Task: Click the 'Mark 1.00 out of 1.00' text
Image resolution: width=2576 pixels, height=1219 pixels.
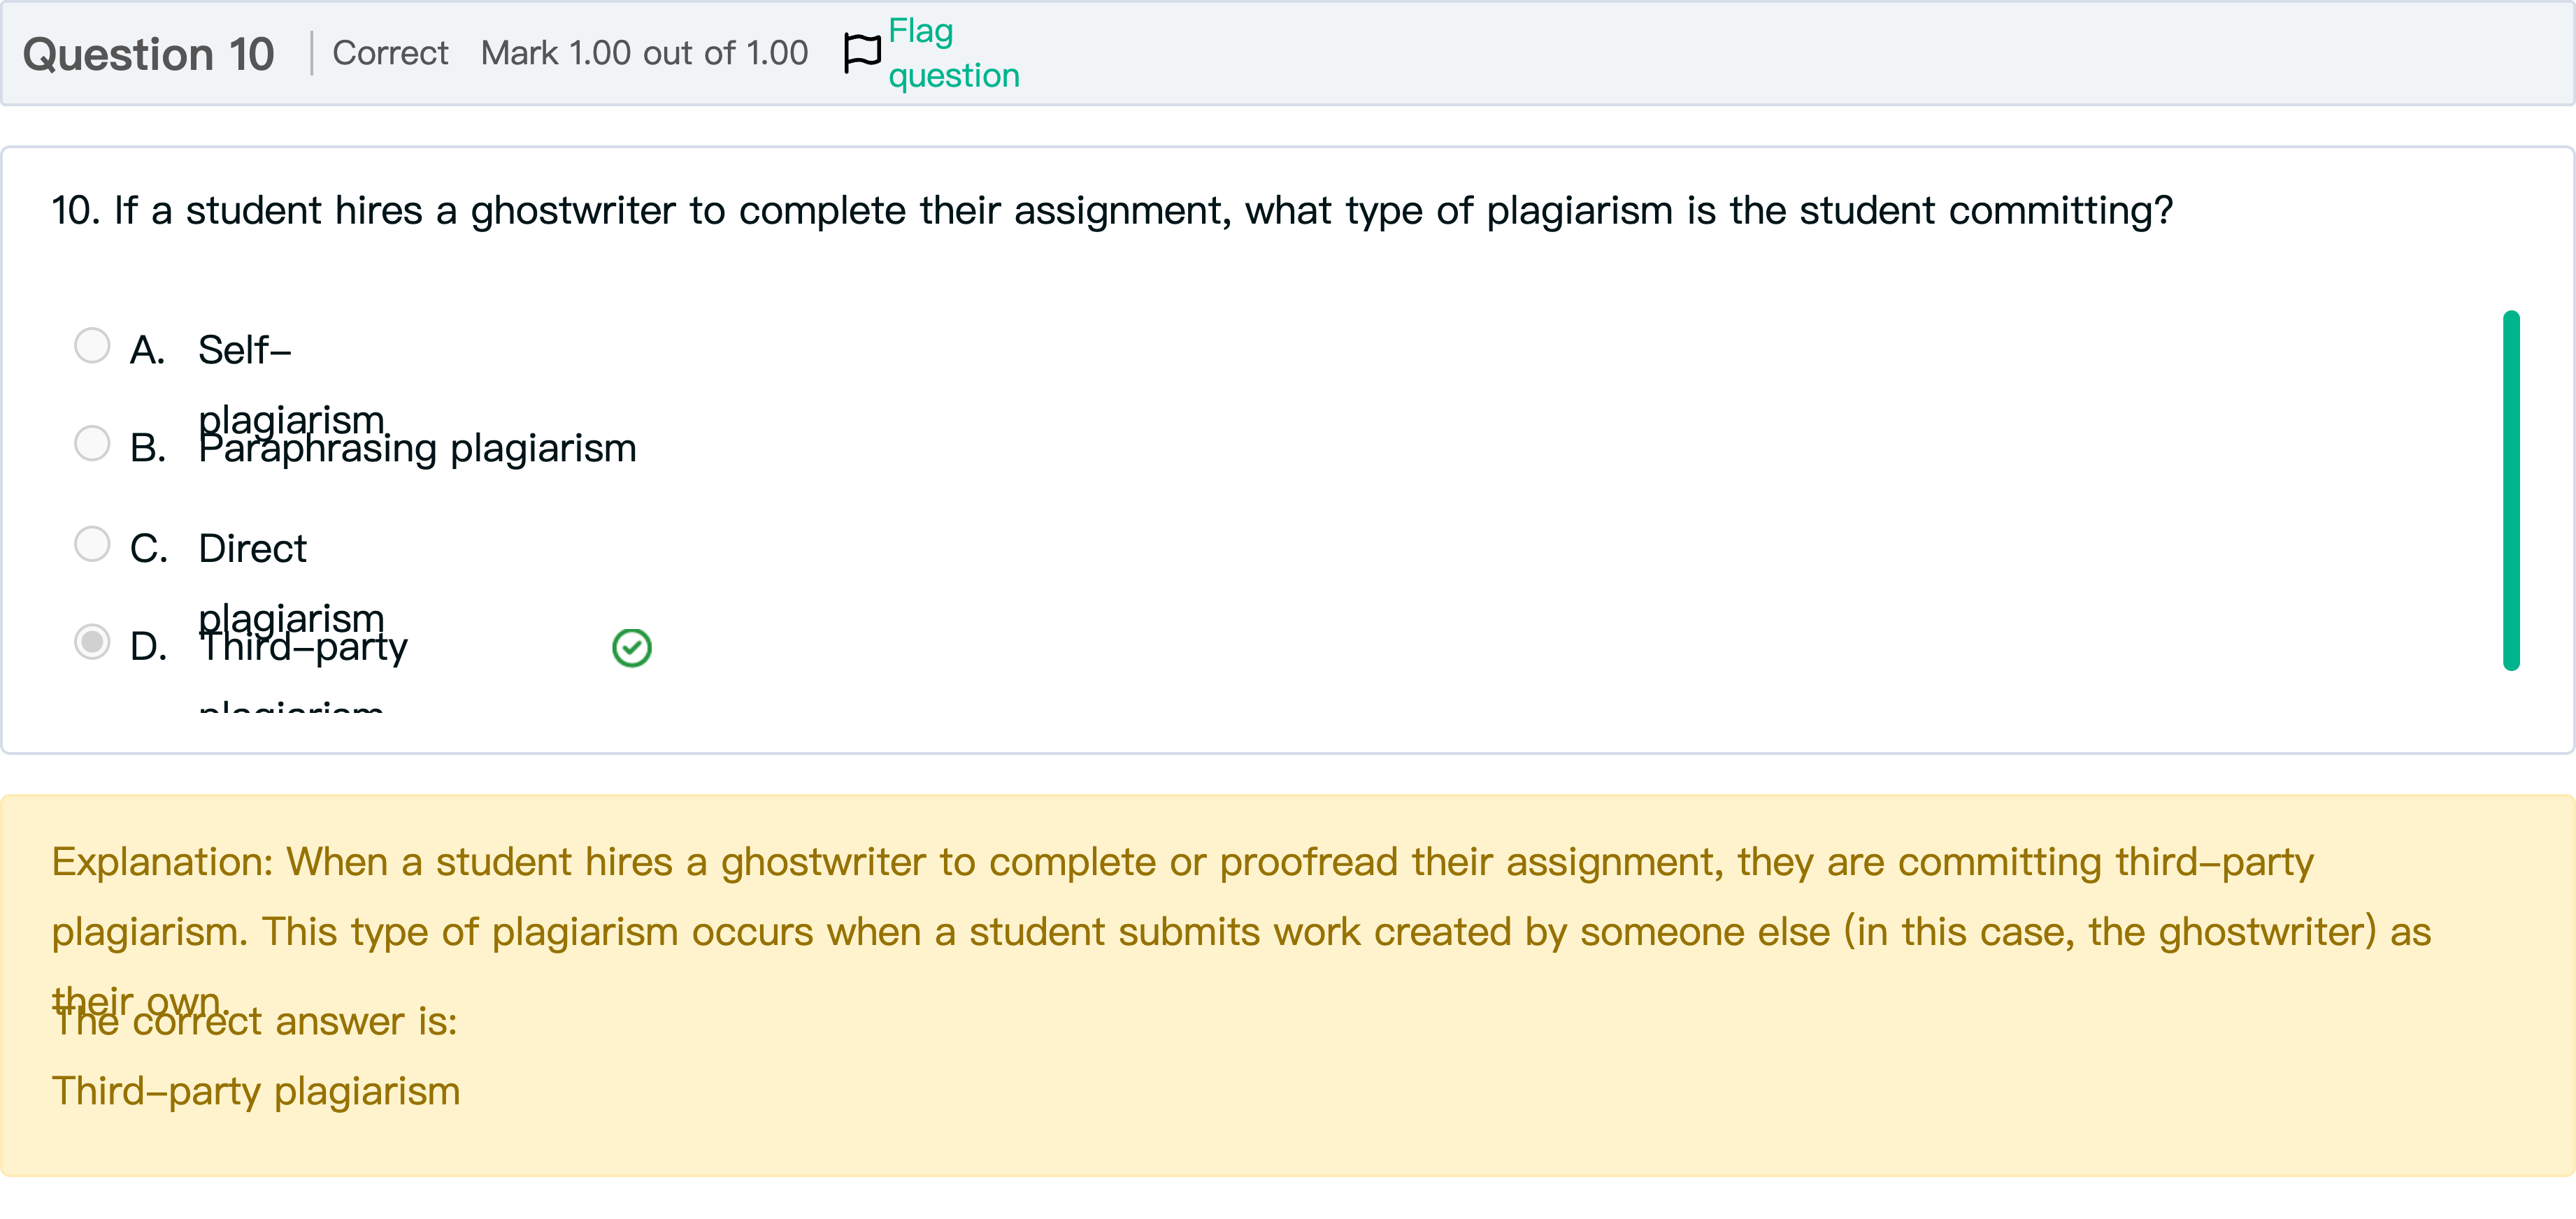Action: [x=644, y=53]
